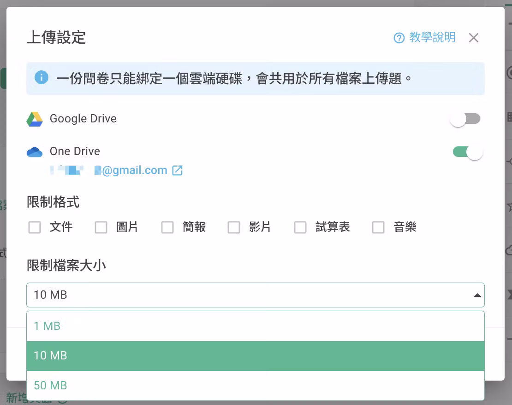
Task: Click the 限制格式 heading text
Action: tap(53, 202)
